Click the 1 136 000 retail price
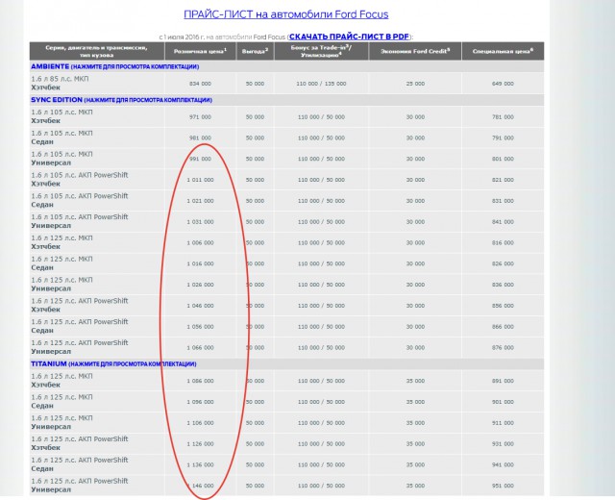615x500 pixels. tap(200, 464)
